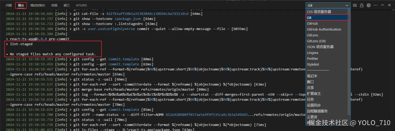This screenshot has height=131, width=395.
Task: Click 'git ls-files --stage' log line
Action: (x=100, y=129)
